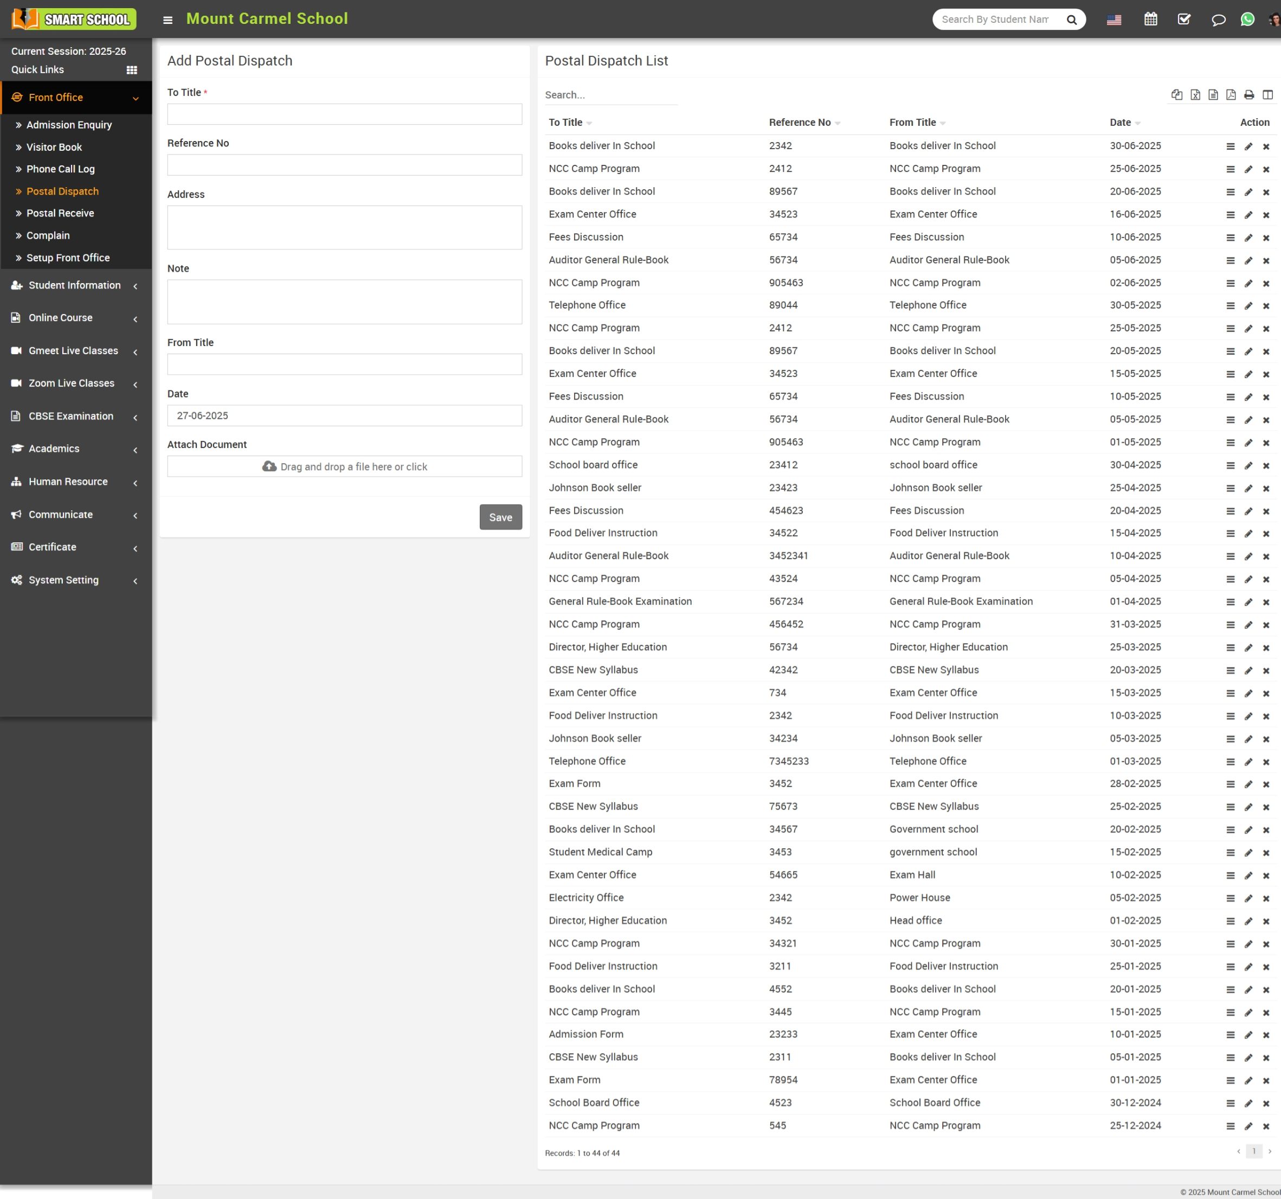
Task: Sort by To Title column
Action: 570,123
